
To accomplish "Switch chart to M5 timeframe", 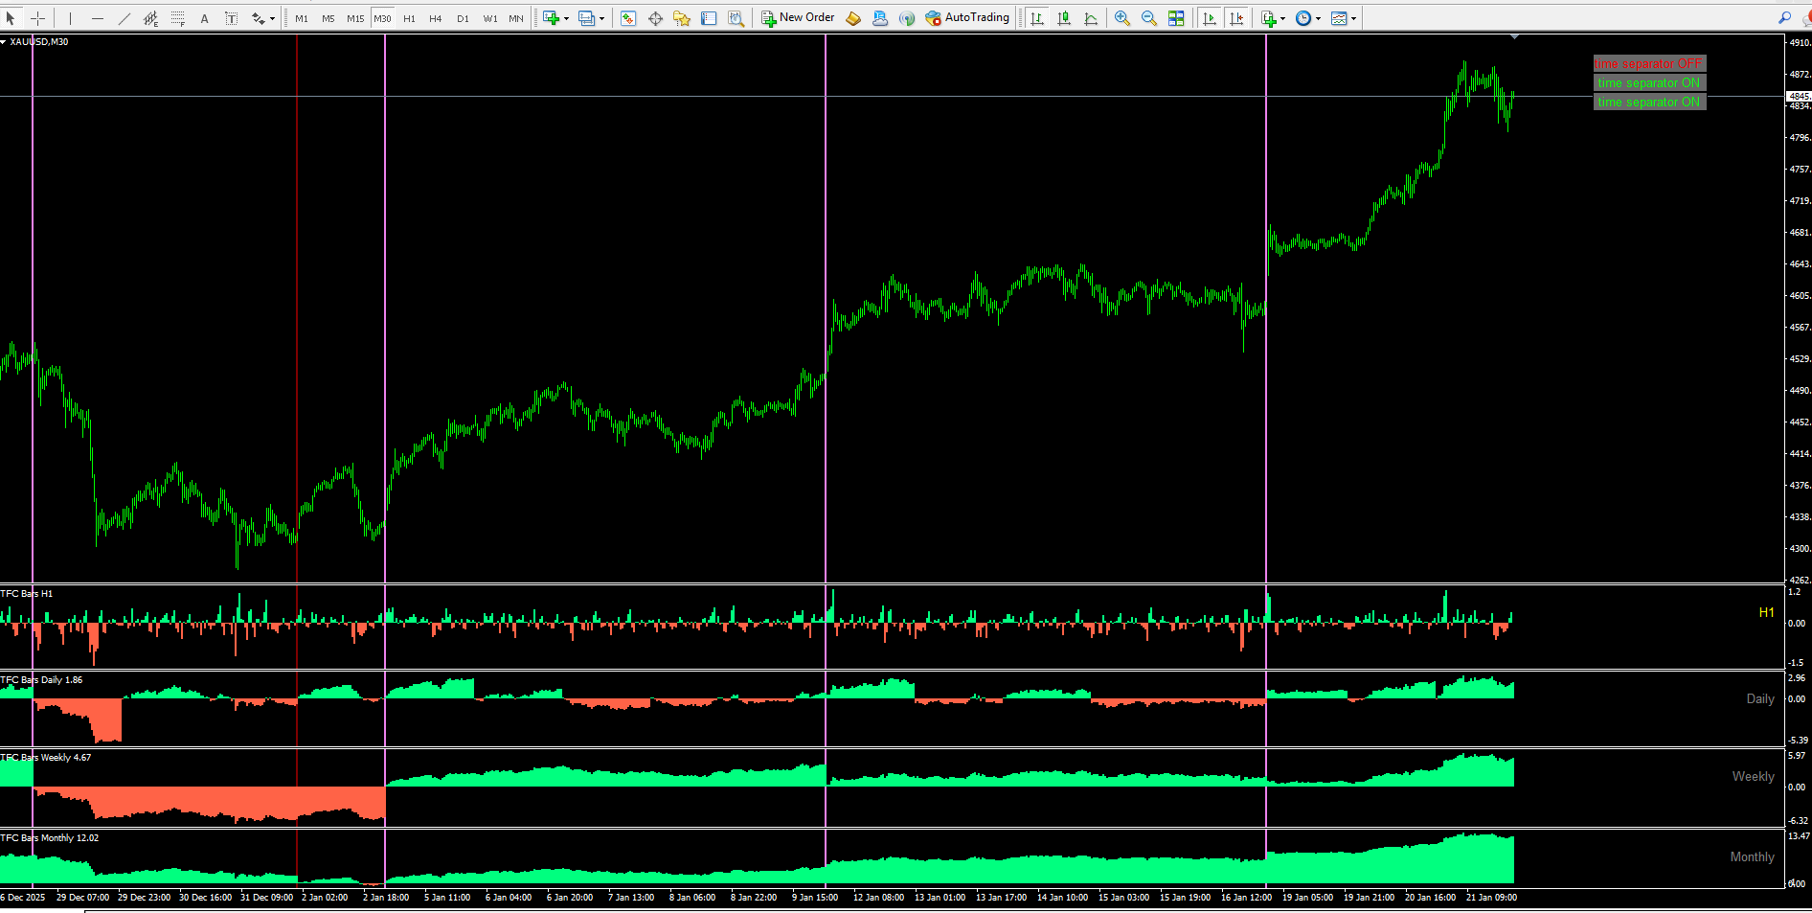I will click(x=328, y=18).
